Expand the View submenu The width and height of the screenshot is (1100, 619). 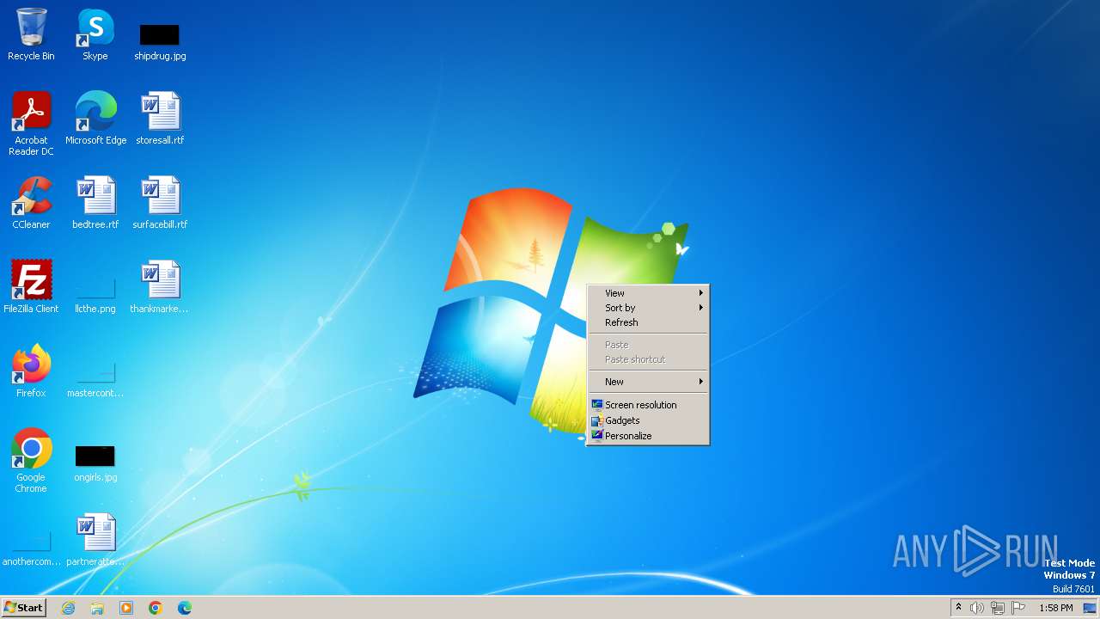[x=648, y=293]
